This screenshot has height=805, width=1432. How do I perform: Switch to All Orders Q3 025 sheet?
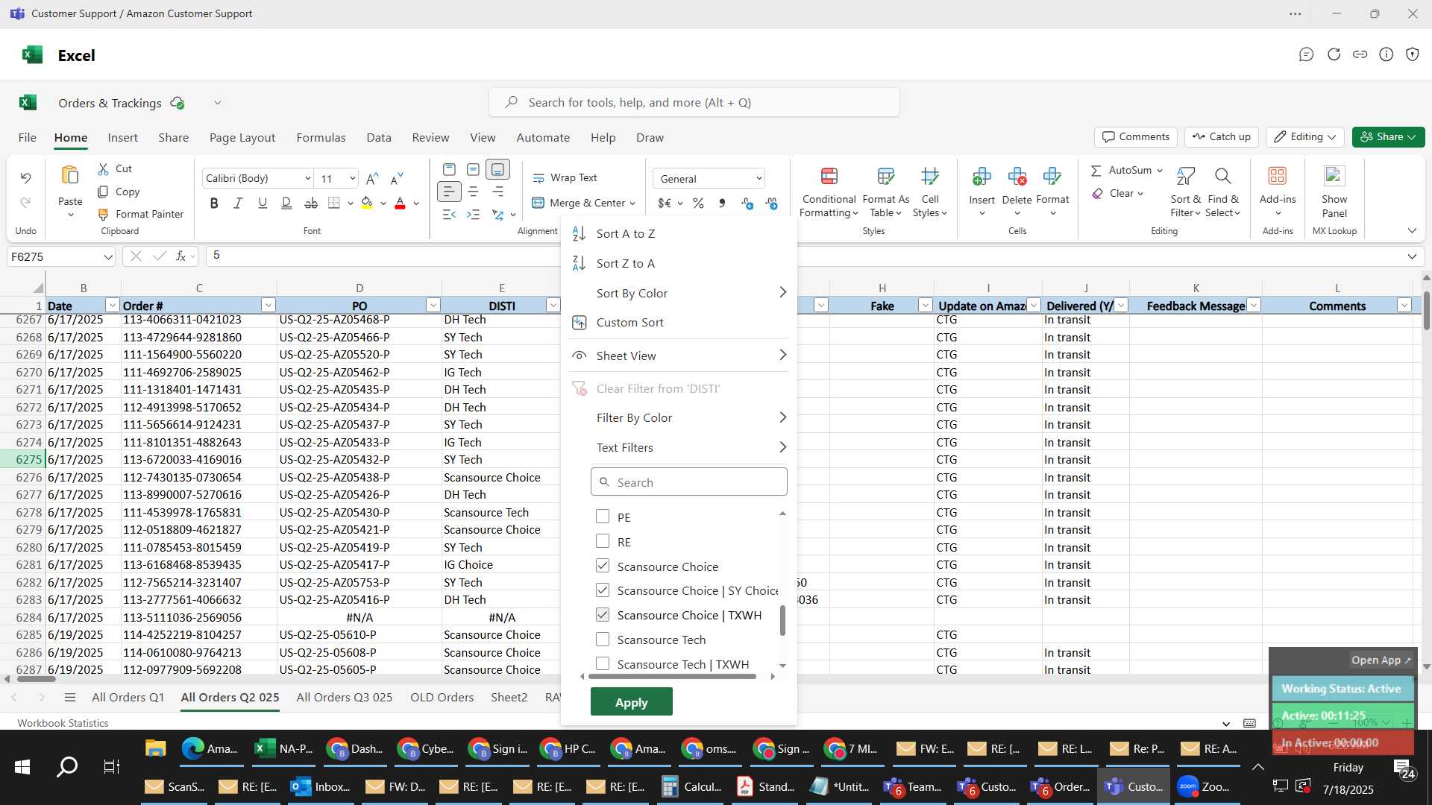(344, 698)
